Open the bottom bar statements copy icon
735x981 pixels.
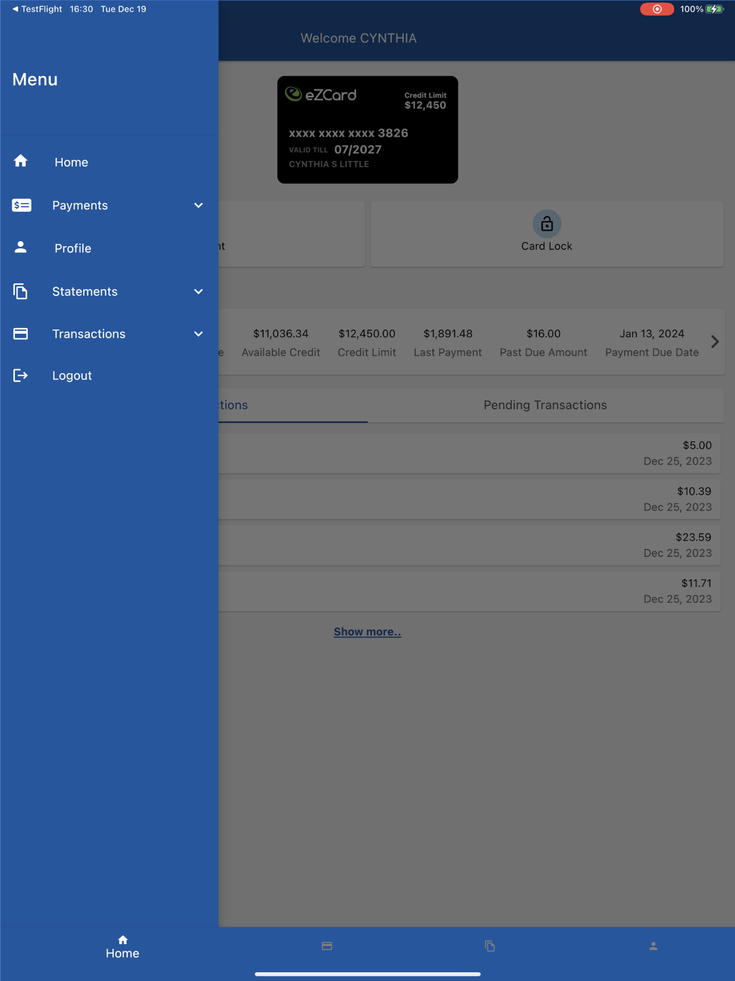click(x=490, y=946)
